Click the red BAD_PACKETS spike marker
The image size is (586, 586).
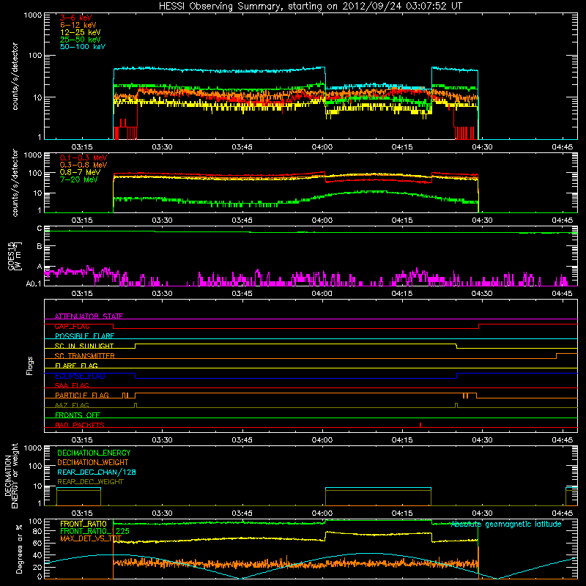point(420,425)
